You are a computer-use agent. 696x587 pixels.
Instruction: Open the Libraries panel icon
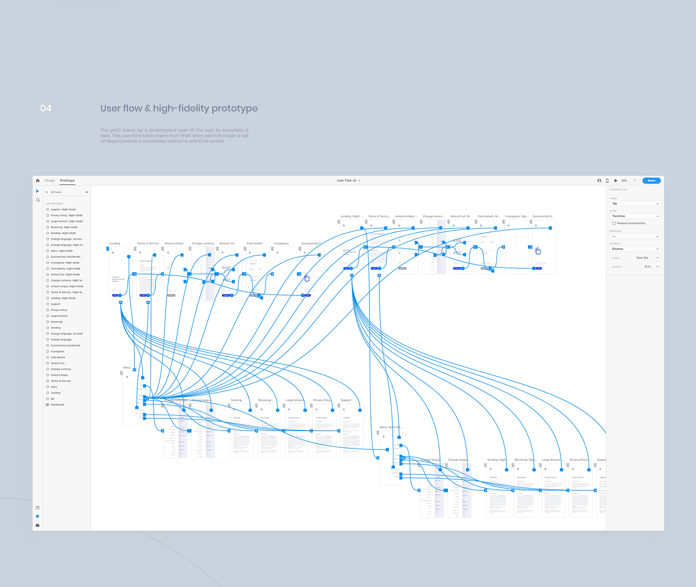click(38, 508)
